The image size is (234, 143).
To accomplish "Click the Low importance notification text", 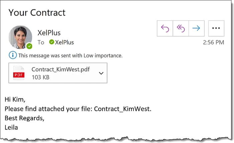I will click(71, 55).
